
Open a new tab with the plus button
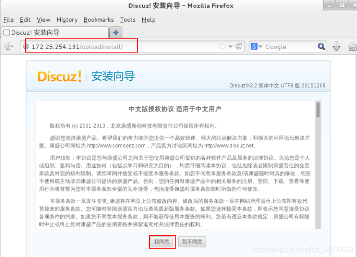(116, 33)
